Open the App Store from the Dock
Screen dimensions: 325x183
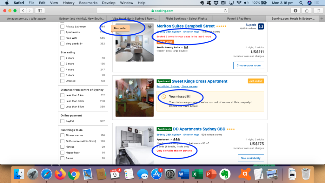pyautogui.click(x=156, y=174)
